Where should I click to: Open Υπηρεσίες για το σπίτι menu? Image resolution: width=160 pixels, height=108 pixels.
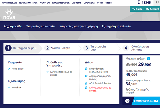[41, 26]
